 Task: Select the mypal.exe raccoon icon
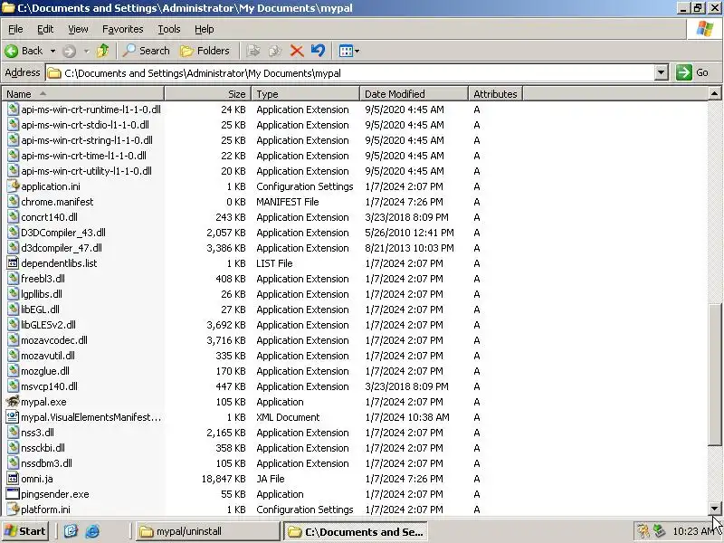[13, 402]
